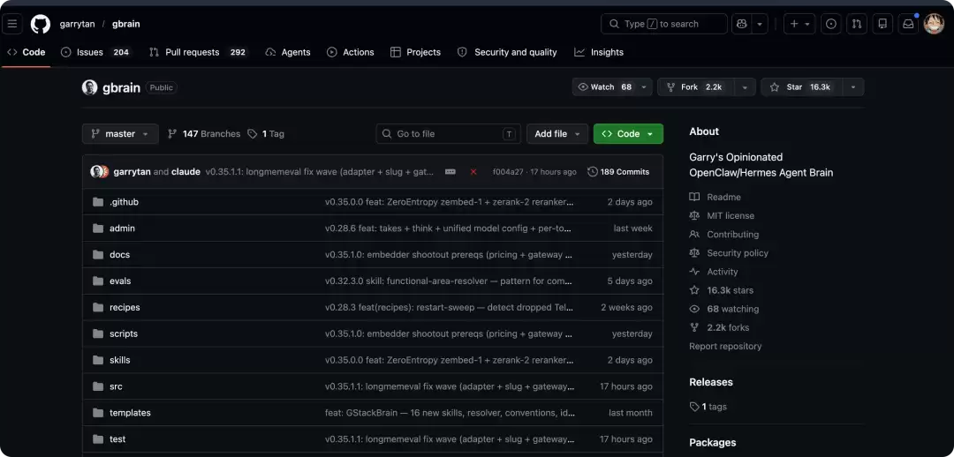
Task: Open garrytan owner link in breadcrumb
Action: click(x=75, y=24)
